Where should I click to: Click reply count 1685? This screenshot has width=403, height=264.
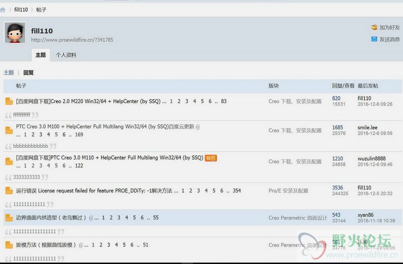[338, 127]
